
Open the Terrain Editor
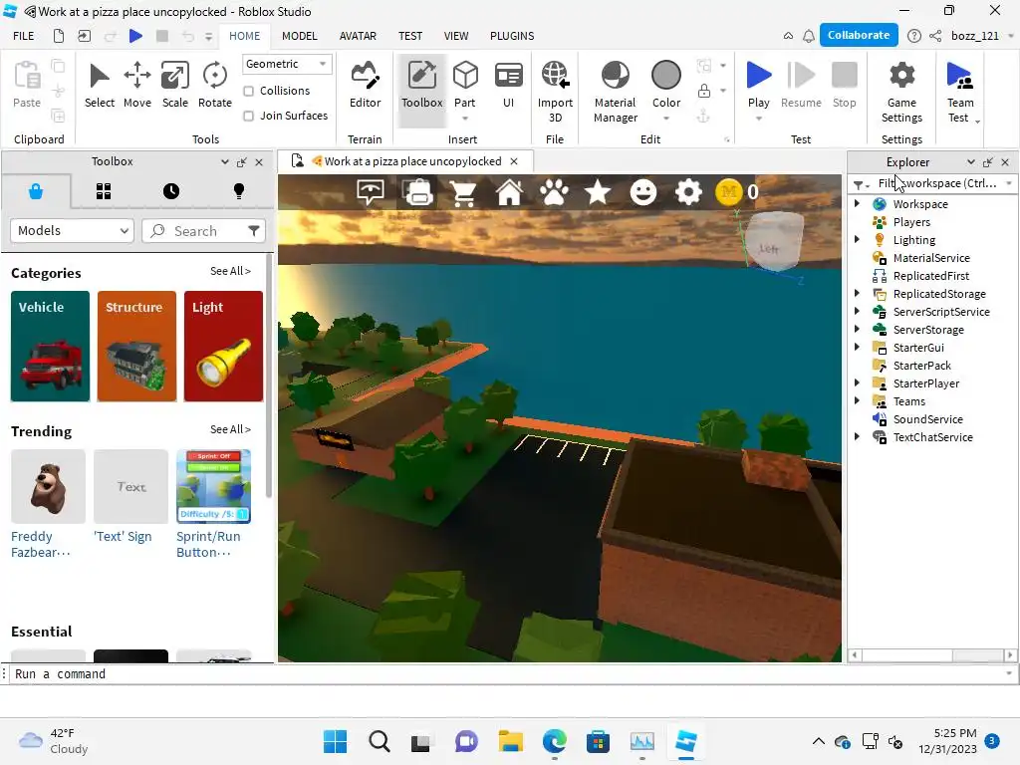tap(365, 86)
